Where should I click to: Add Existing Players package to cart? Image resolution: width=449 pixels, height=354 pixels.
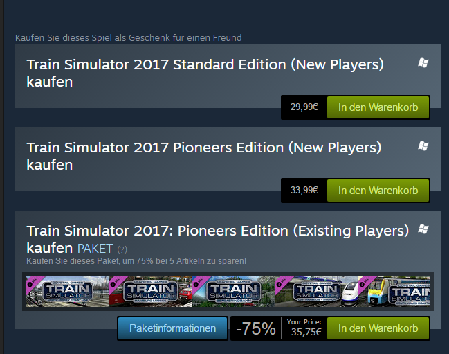point(378,328)
